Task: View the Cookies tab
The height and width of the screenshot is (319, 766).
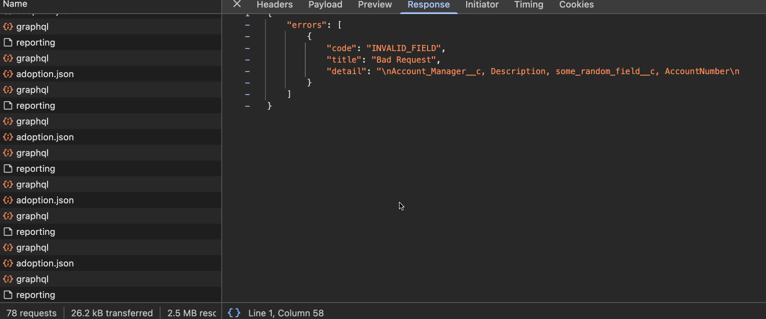Action: [576, 5]
